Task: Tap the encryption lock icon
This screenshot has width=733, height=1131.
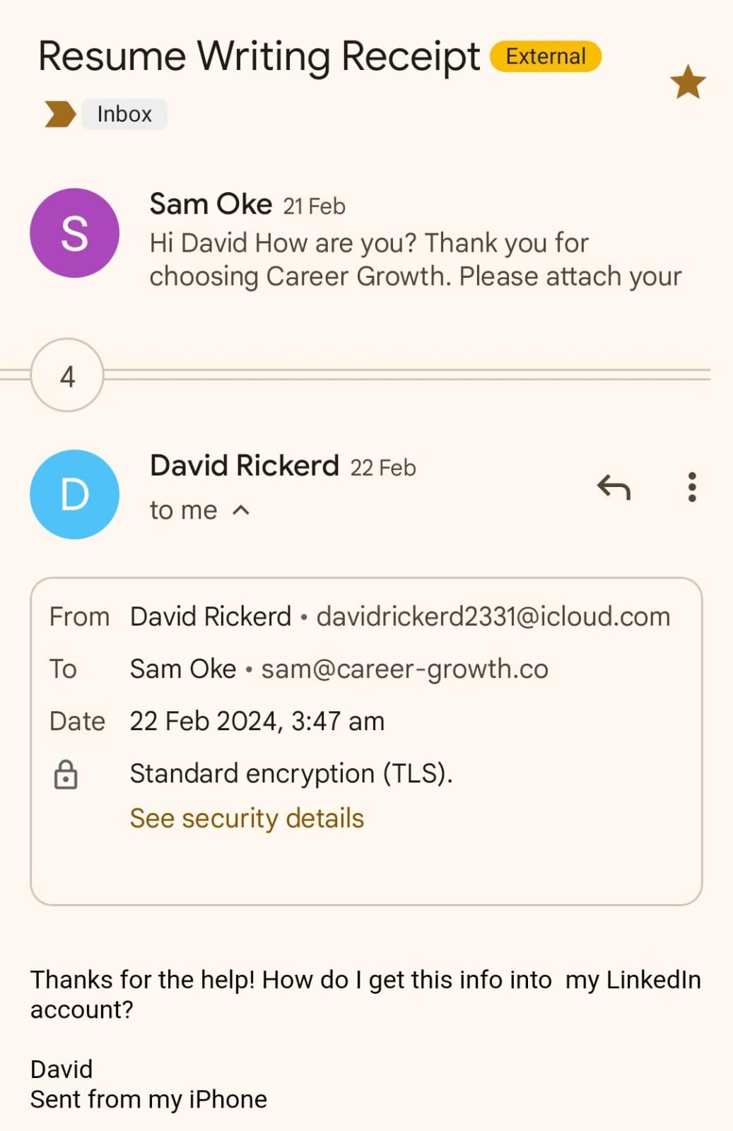Action: tap(66, 774)
